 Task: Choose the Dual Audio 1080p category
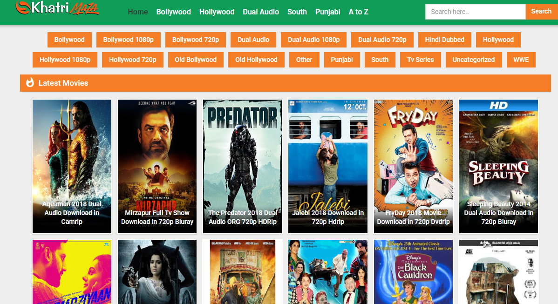point(313,40)
